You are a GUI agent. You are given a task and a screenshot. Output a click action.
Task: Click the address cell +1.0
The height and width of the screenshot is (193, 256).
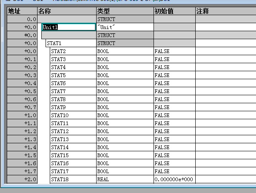click(22, 115)
